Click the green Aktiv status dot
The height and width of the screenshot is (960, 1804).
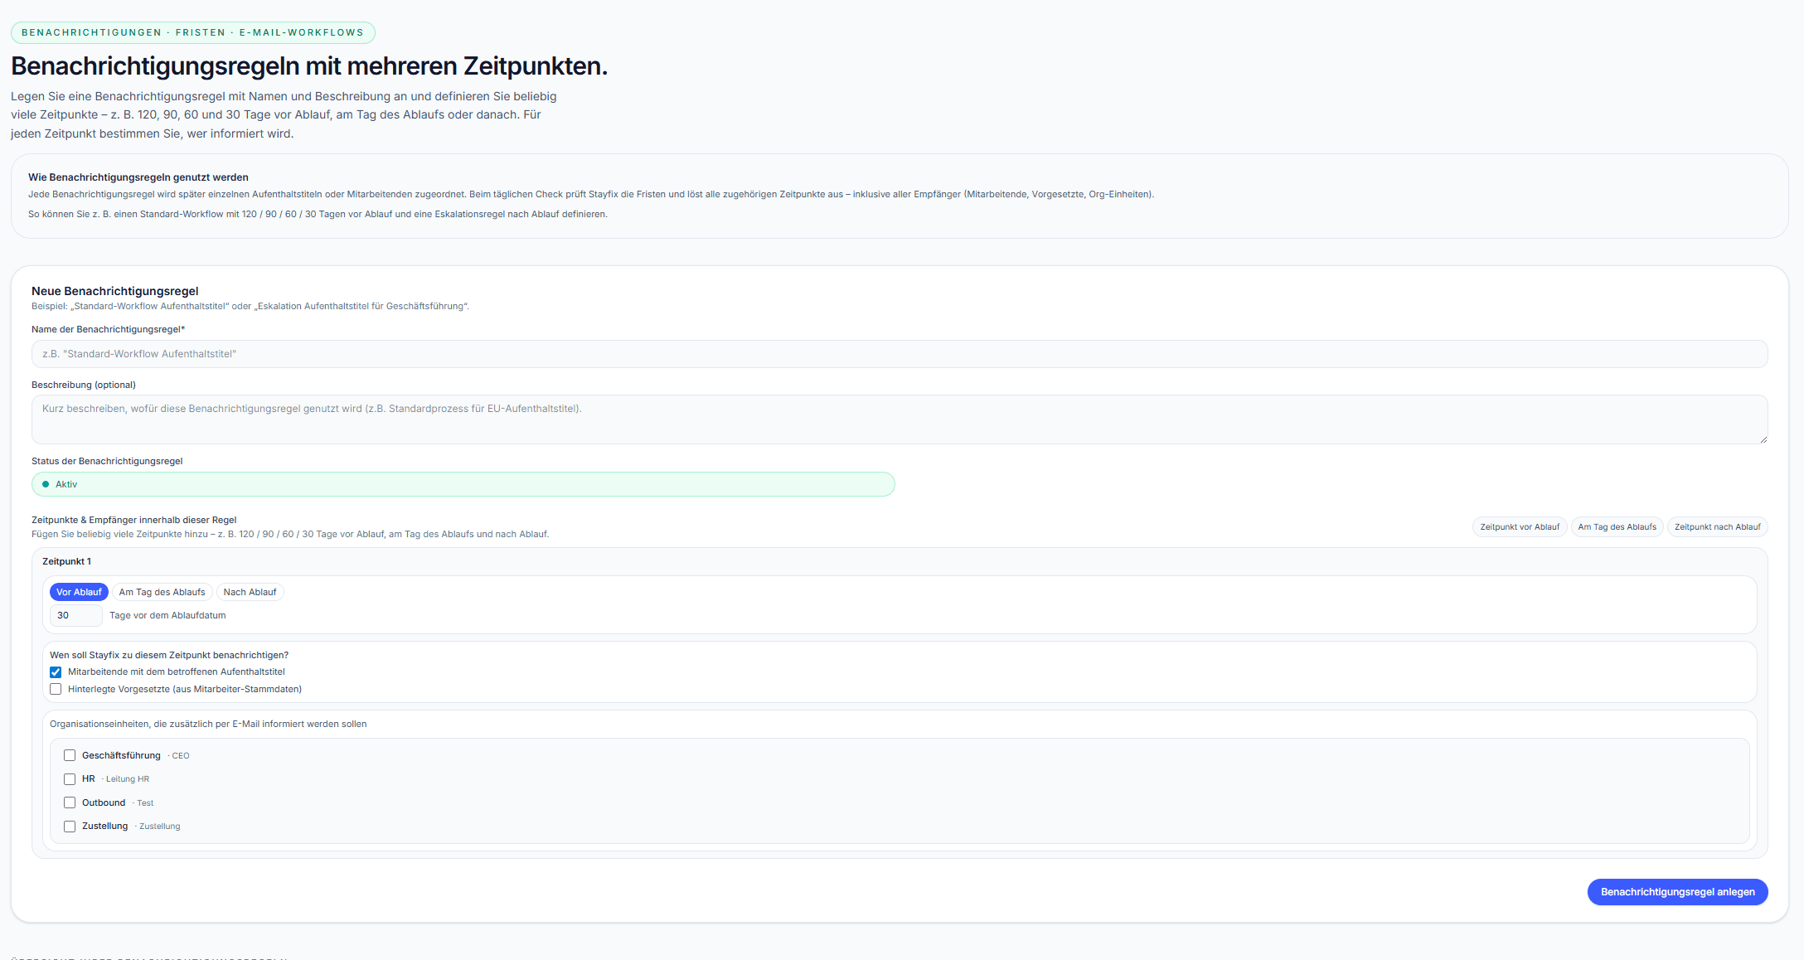(46, 484)
